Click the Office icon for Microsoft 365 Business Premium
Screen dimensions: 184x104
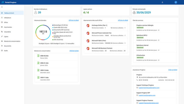88,49
